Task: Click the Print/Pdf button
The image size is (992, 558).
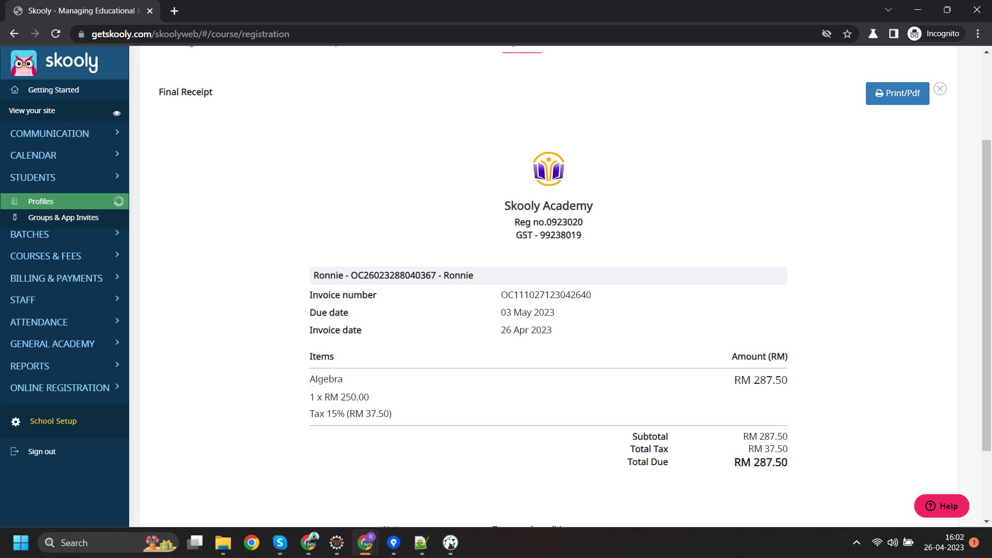Action: tap(897, 94)
